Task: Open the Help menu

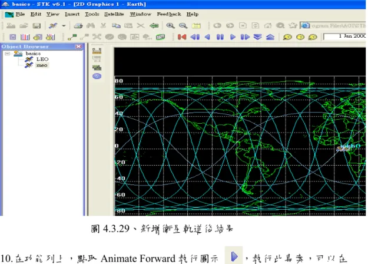Action: (x=193, y=14)
